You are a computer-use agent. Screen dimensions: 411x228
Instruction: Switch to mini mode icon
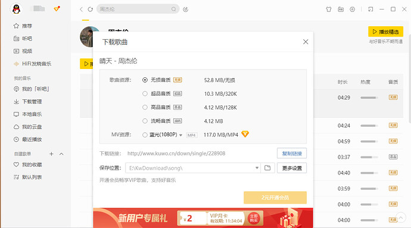click(370, 9)
